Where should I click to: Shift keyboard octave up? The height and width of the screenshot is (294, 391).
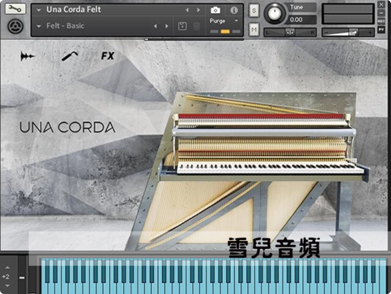click(7, 268)
